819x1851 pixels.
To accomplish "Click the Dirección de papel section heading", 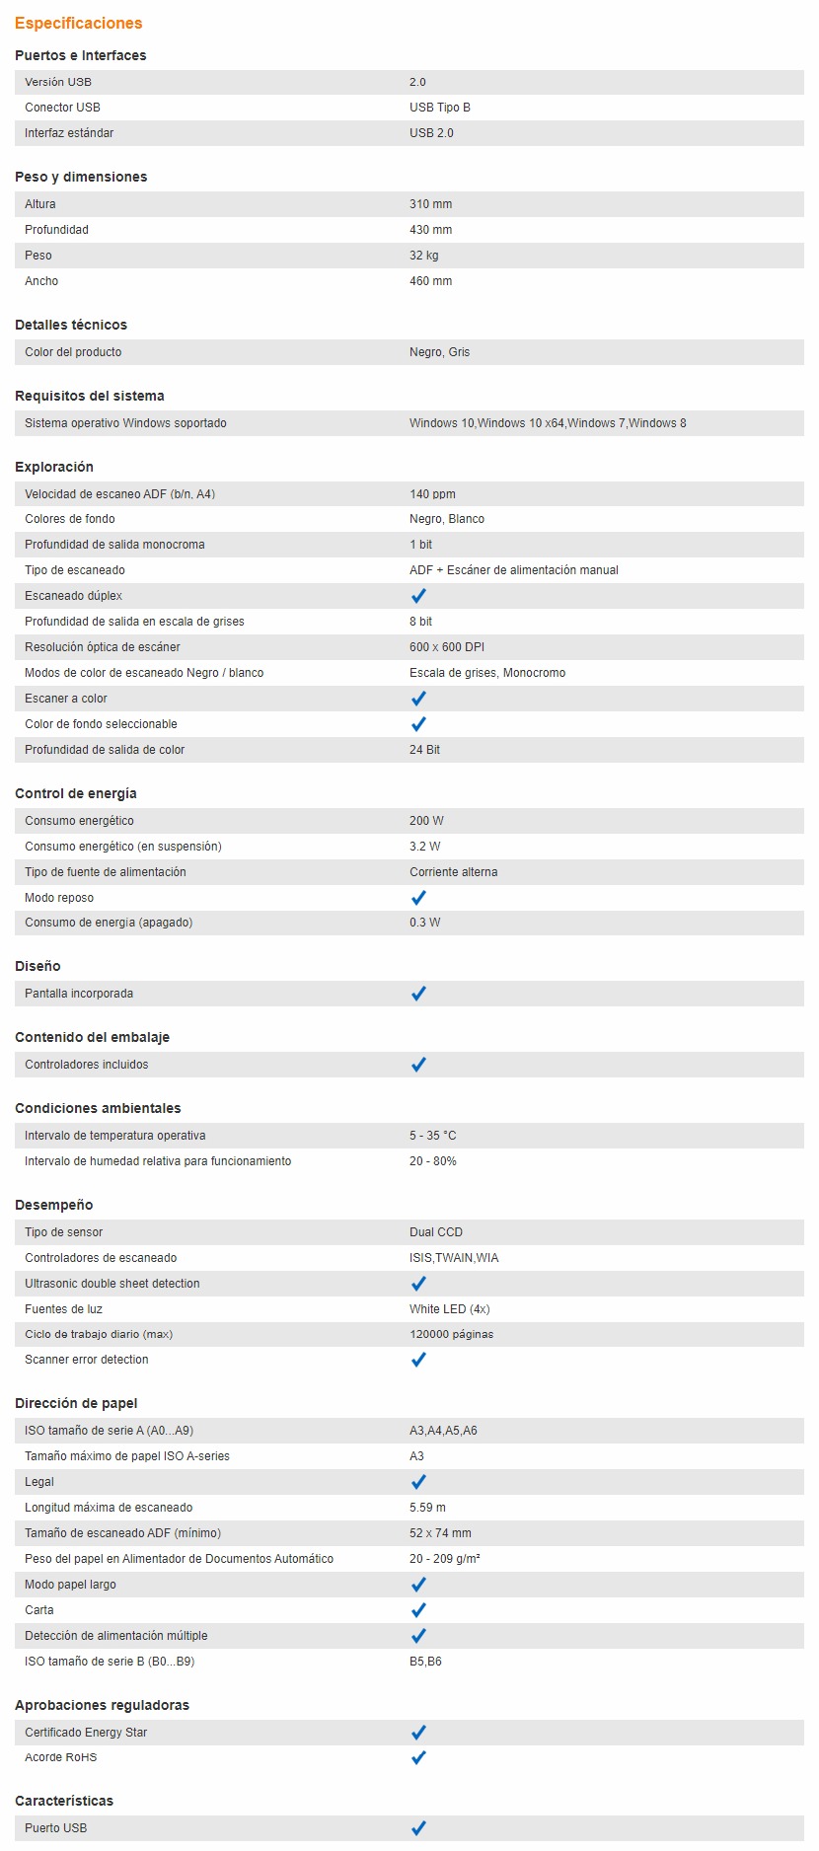I will 76,1403.
